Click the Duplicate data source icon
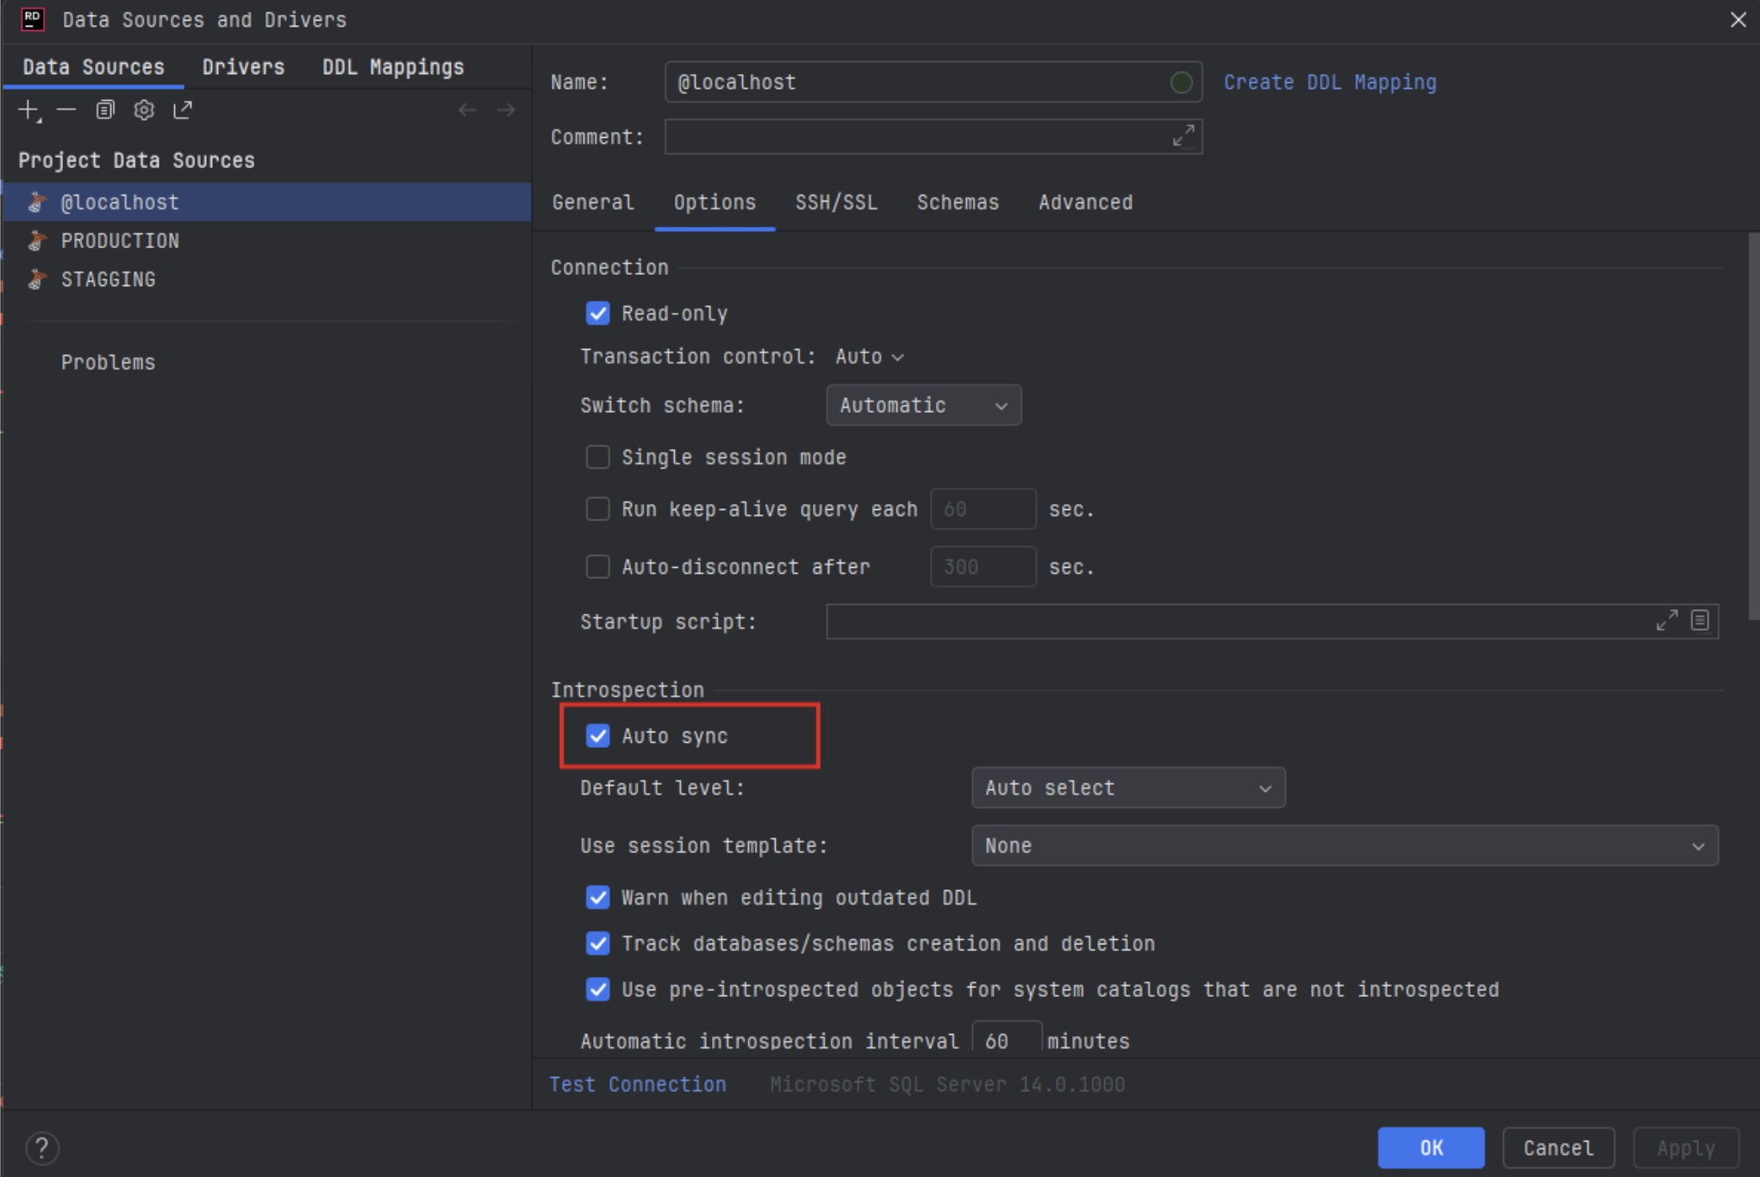This screenshot has width=1760, height=1177. coord(105,110)
